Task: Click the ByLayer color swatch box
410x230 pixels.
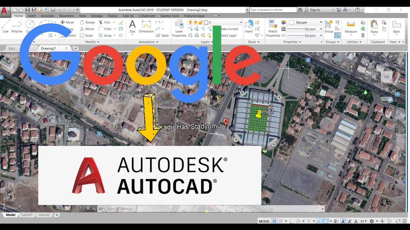Action: (291, 22)
